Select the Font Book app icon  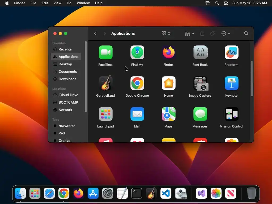200,52
